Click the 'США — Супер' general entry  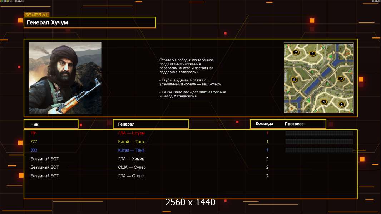pos(132,167)
